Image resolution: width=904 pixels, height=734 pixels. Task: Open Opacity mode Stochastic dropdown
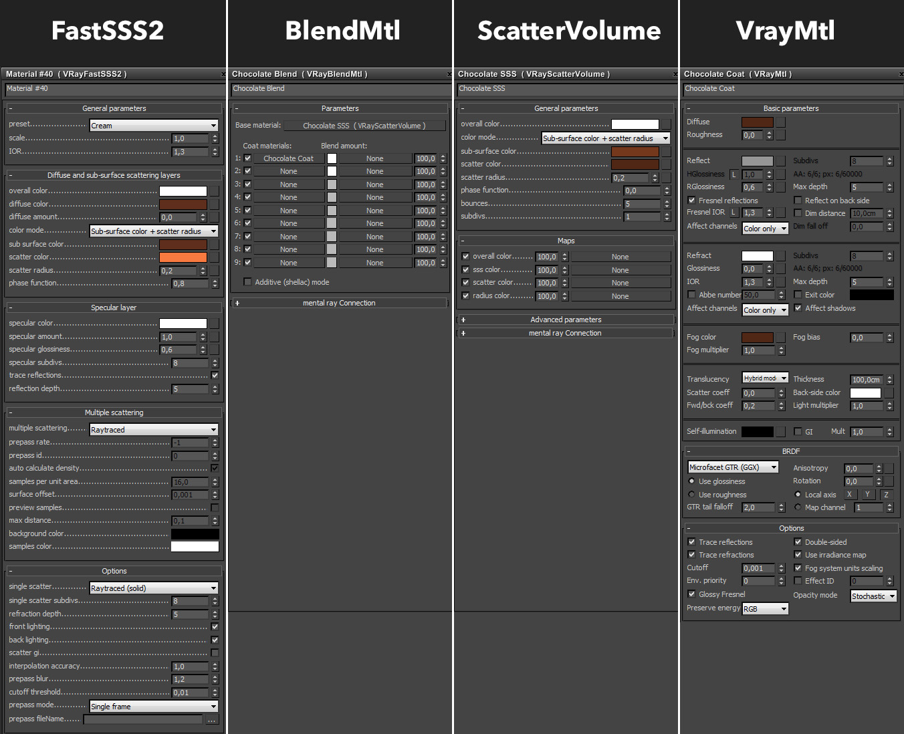coord(873,596)
